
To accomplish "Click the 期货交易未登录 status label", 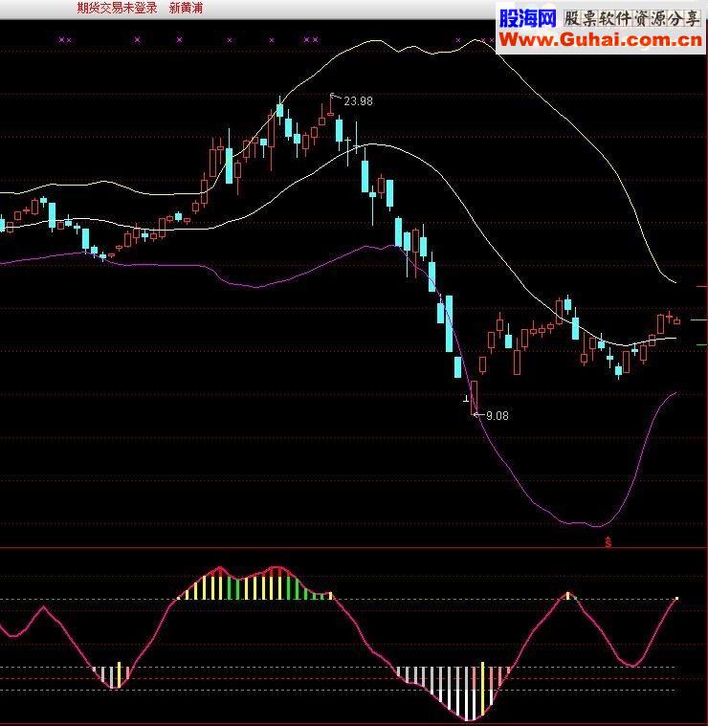I will point(117,8).
